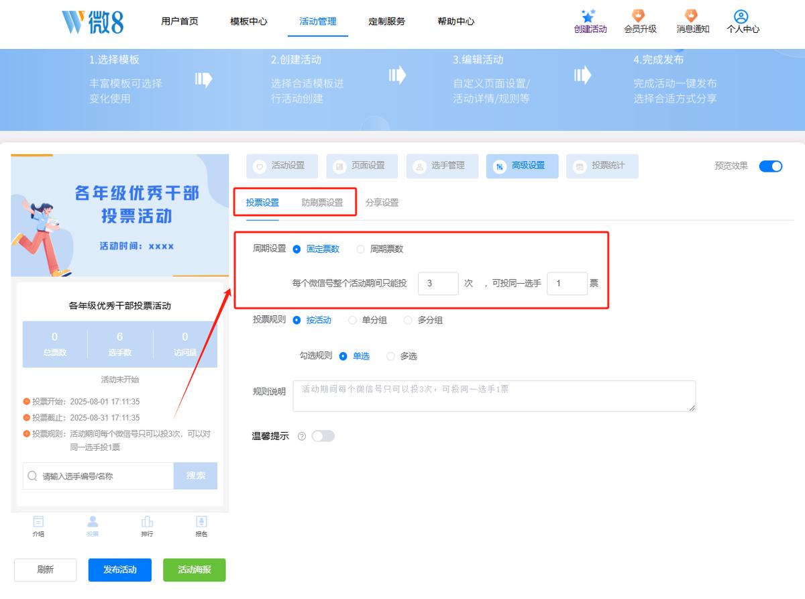Open the 模板中心 menu
This screenshot has height=599, width=805.
[249, 21]
